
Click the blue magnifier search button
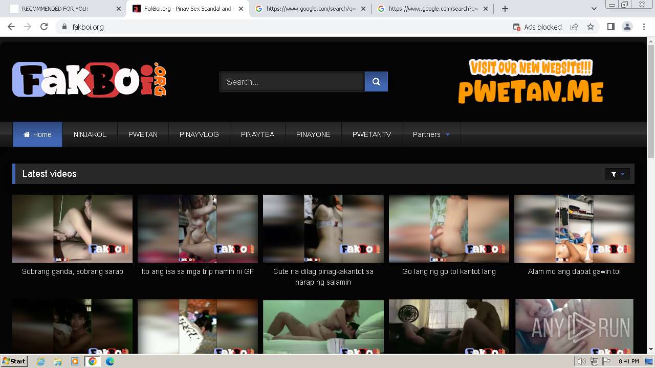tap(376, 82)
